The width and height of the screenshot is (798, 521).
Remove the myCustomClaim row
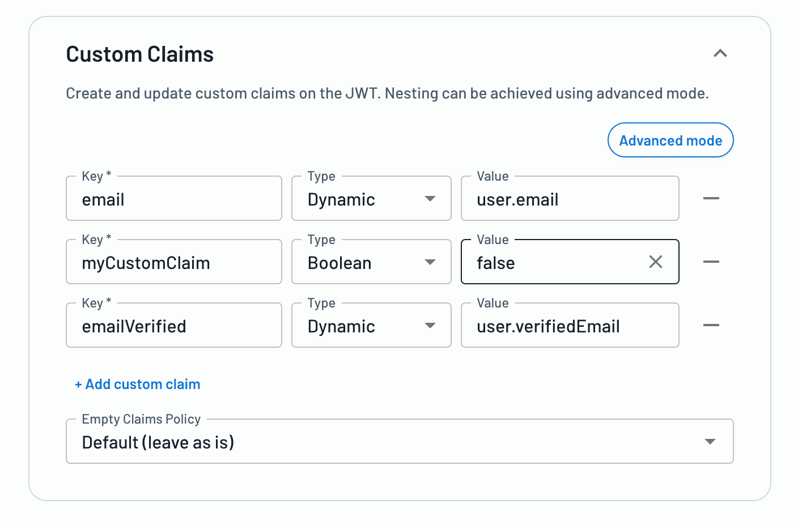[x=711, y=262]
